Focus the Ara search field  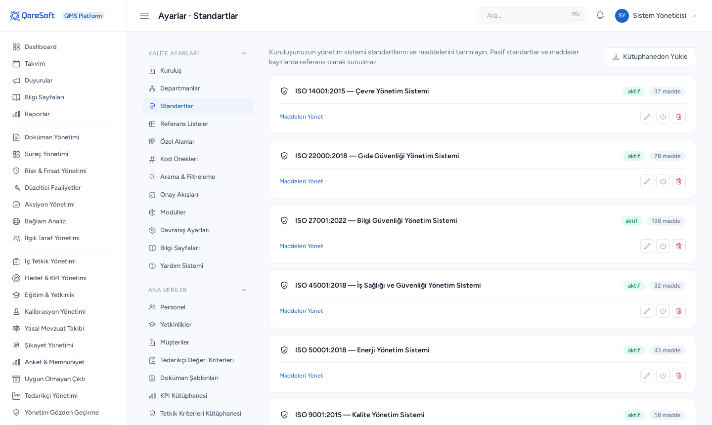tap(532, 16)
